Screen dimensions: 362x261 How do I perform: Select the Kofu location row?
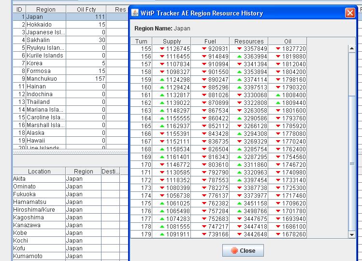71,248
